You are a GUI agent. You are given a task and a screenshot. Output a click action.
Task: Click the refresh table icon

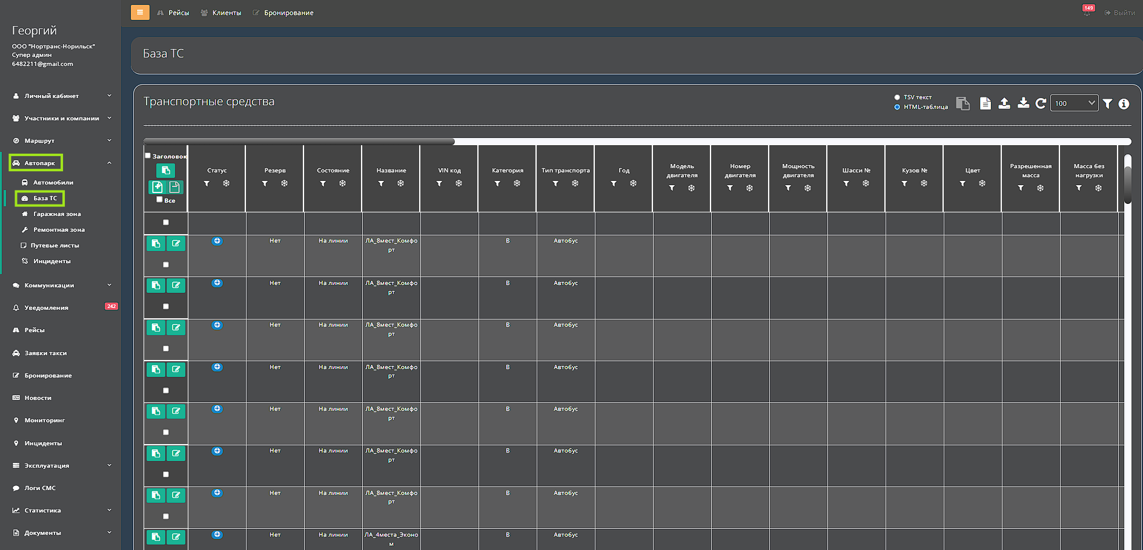point(1041,103)
